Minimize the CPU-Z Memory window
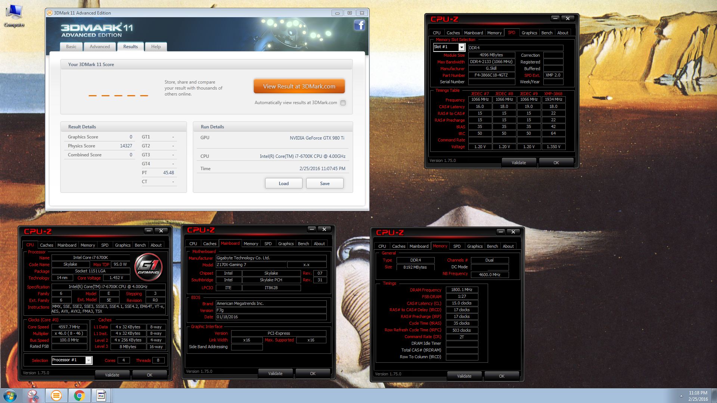This screenshot has width=717, height=403. [x=501, y=232]
